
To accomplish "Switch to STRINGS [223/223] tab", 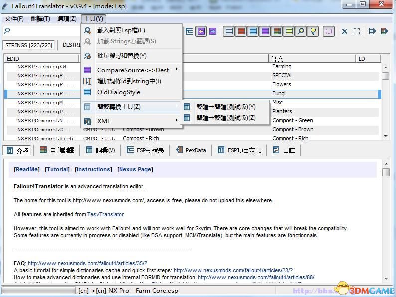I will 29,45.
